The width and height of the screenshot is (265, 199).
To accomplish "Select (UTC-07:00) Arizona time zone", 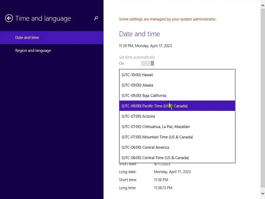I will click(x=177, y=116).
